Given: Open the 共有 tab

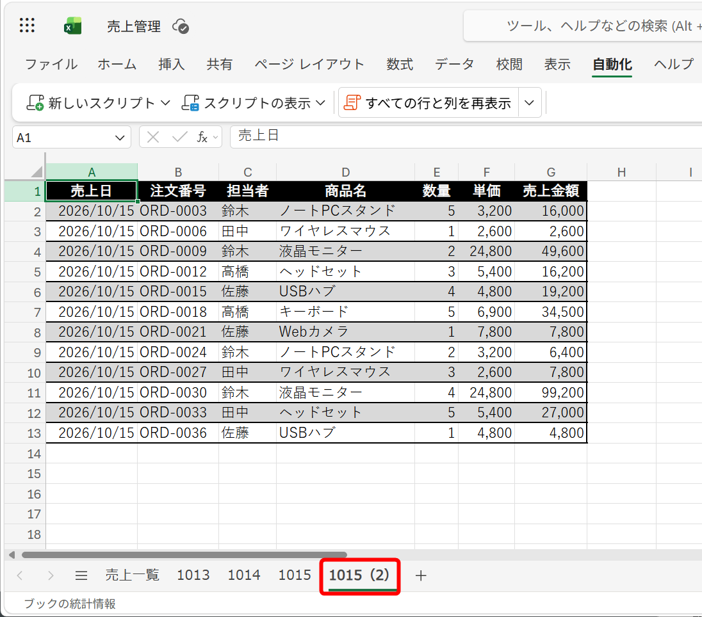Looking at the screenshot, I should point(219,65).
